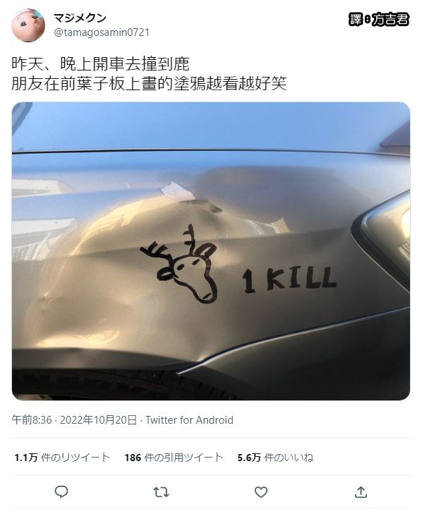View the 5.6万 likes list
Viewport: 422px width, 509px height.
click(275, 458)
